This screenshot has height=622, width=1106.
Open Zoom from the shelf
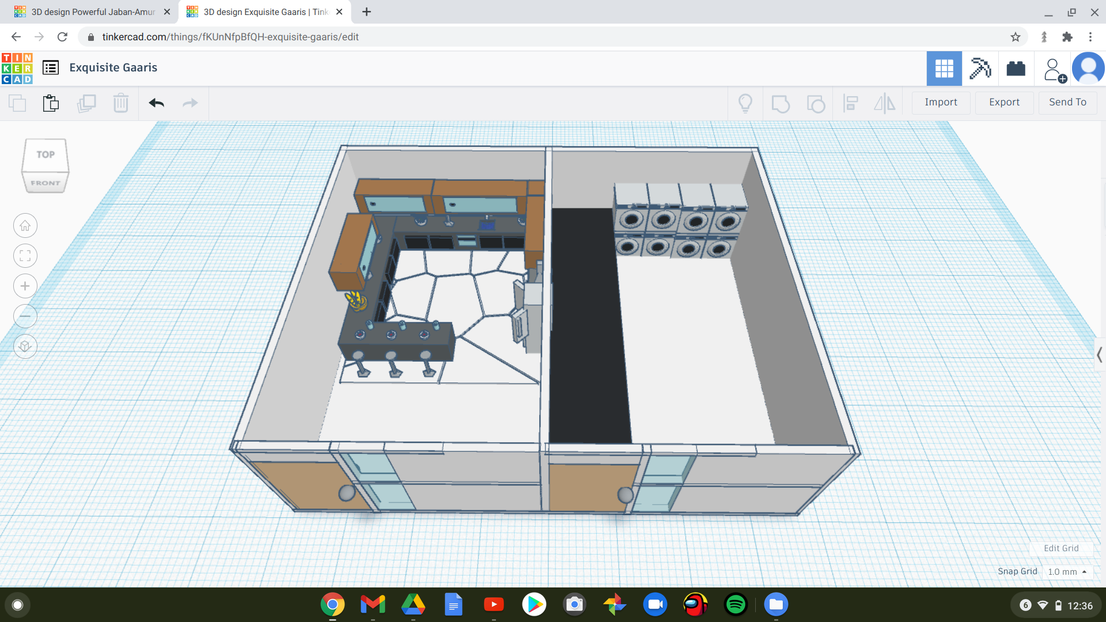[x=655, y=604]
